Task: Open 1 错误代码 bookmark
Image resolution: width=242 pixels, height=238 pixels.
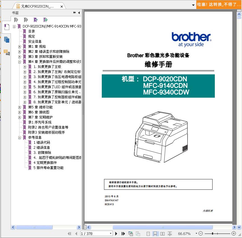Action: 42,143
